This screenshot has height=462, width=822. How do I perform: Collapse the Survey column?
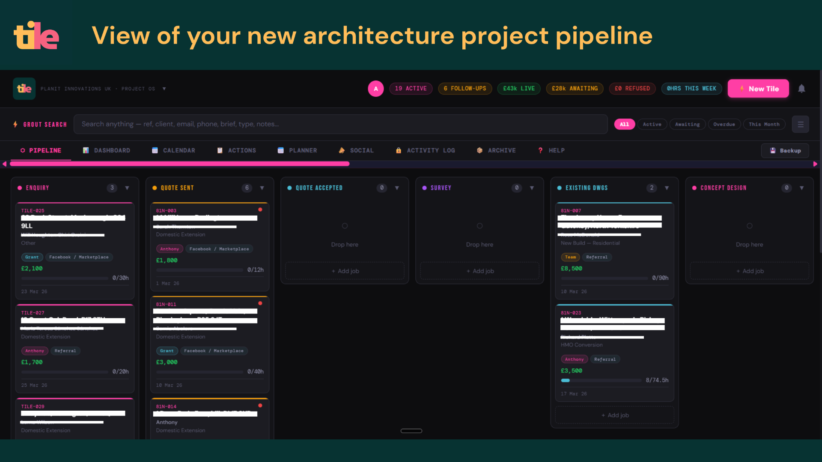click(532, 188)
